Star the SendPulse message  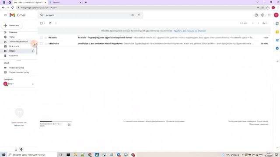click(x=45, y=44)
